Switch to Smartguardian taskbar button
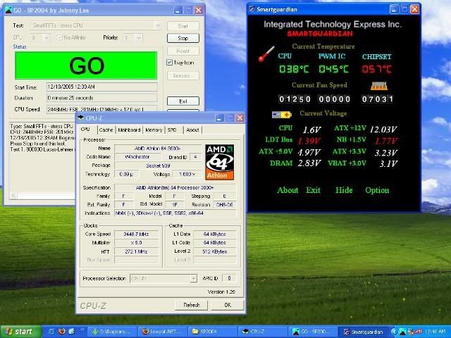 (x=364, y=332)
